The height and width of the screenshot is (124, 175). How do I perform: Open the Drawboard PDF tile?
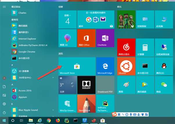pyautogui.click(x=105, y=85)
